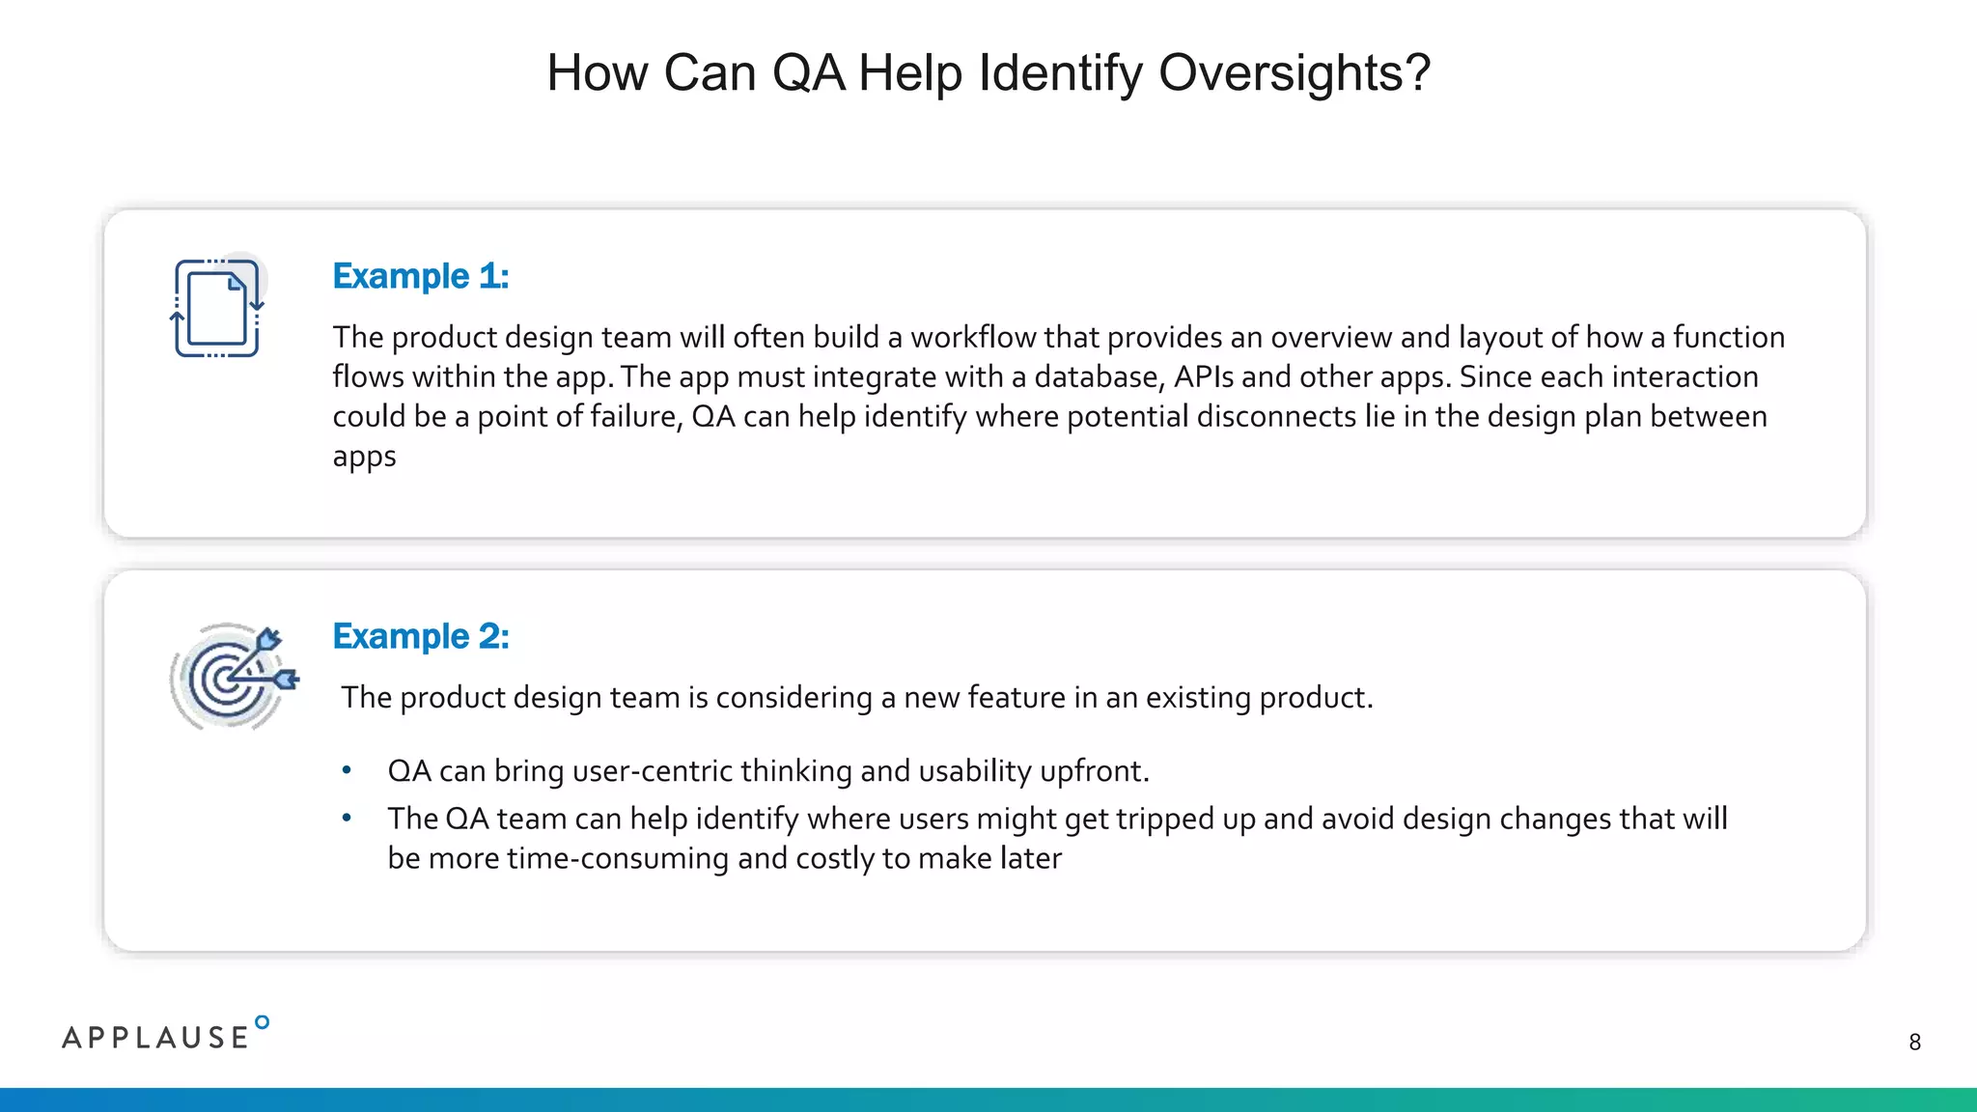The image size is (1977, 1112).
Task: Click the 'The QA team can help identify' bullet
Action: pos(1057,819)
